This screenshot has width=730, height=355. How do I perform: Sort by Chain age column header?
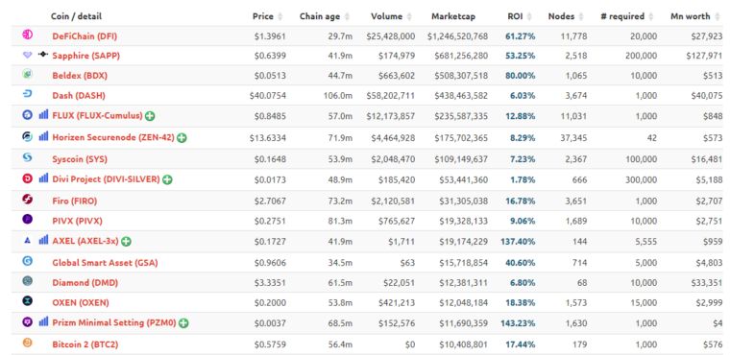[x=325, y=16]
